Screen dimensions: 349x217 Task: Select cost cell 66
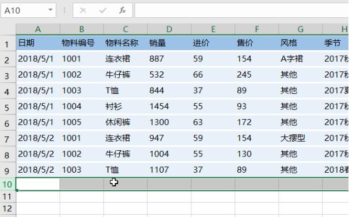(x=213, y=75)
